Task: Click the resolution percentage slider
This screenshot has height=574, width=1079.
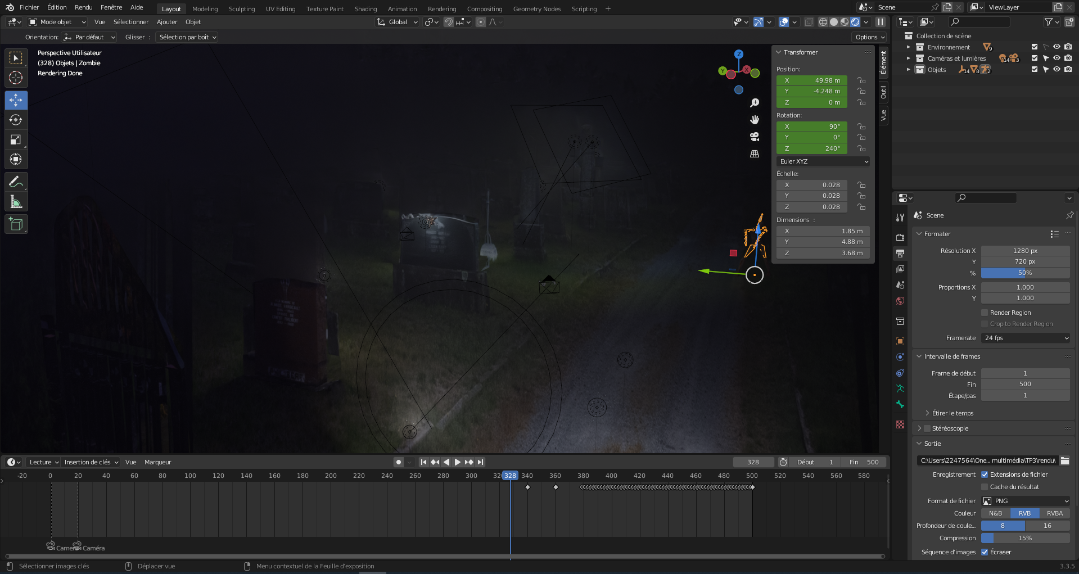Action: click(1025, 273)
